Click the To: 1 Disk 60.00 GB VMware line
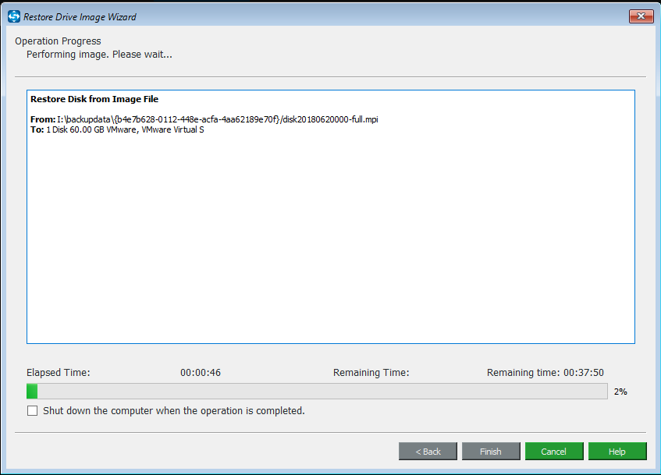The height and width of the screenshot is (475, 661). tap(117, 129)
